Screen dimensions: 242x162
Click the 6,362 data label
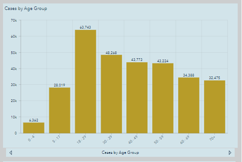[x=34, y=120]
